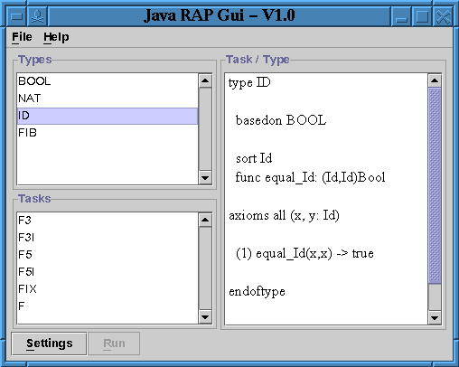
Task: Click the empty scrollbar track below the thumb
Action: pos(435,297)
